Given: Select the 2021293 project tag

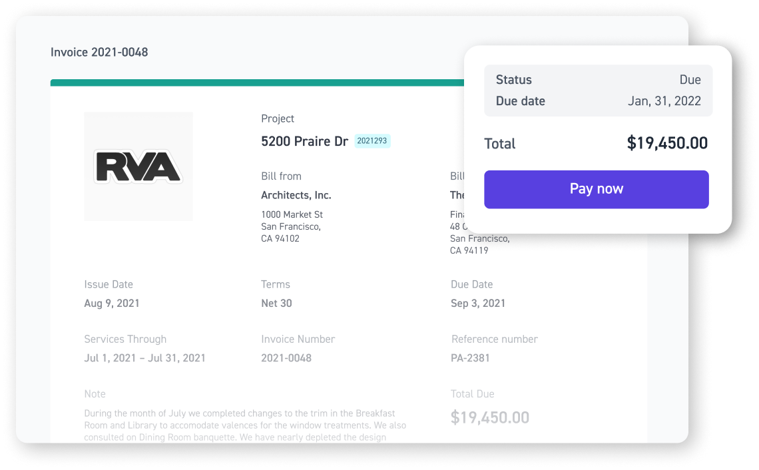Looking at the screenshot, I should coord(372,141).
